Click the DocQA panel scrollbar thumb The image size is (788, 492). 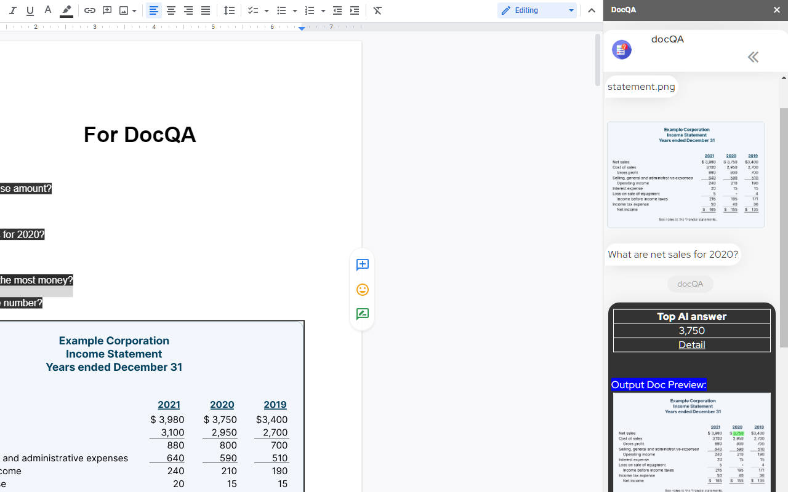point(784,228)
